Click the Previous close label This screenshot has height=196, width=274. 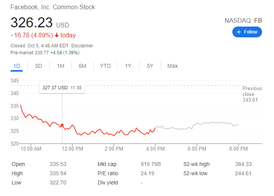[x=252, y=91]
